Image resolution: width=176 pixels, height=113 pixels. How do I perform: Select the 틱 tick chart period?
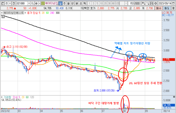(85, 4)
